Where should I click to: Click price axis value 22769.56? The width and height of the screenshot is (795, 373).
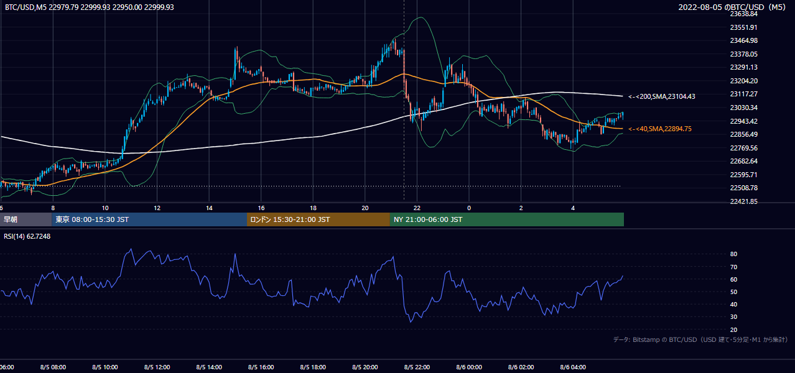click(743, 148)
